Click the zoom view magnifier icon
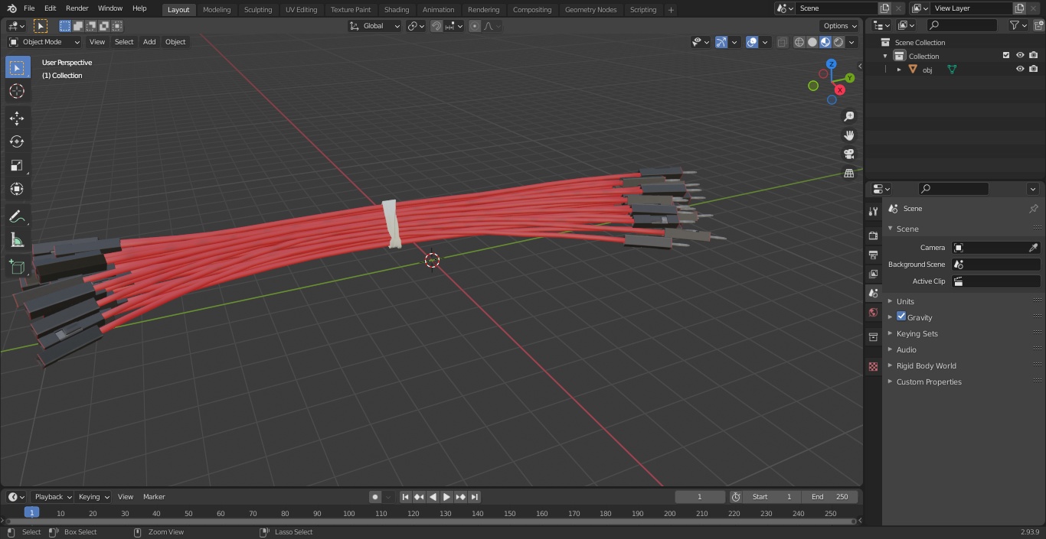The height and width of the screenshot is (539, 1046). coord(848,116)
